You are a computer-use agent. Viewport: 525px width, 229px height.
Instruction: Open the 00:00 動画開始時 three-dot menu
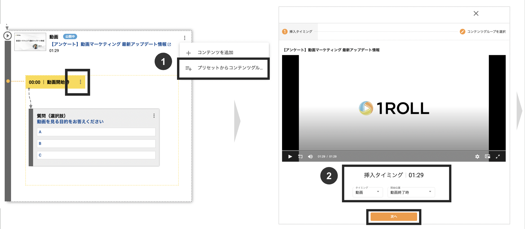click(81, 82)
